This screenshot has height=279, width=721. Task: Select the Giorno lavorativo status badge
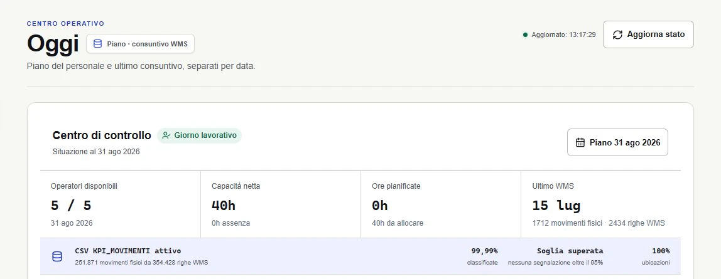coord(199,136)
